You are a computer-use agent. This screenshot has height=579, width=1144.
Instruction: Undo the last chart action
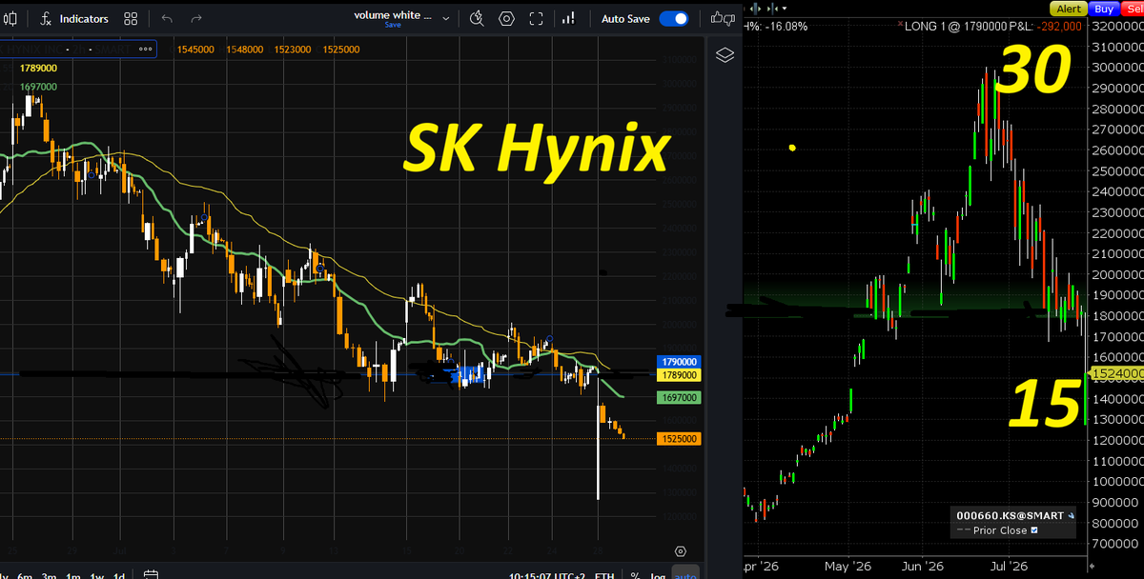pos(168,18)
